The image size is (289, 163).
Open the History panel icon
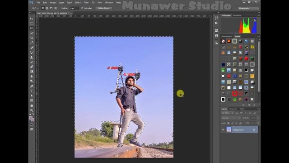point(217,18)
